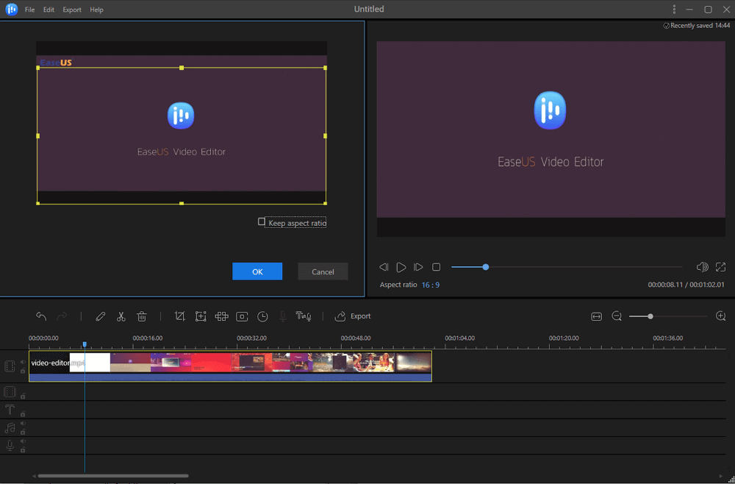
Task: Play the video in the preview panel
Action: pos(401,267)
